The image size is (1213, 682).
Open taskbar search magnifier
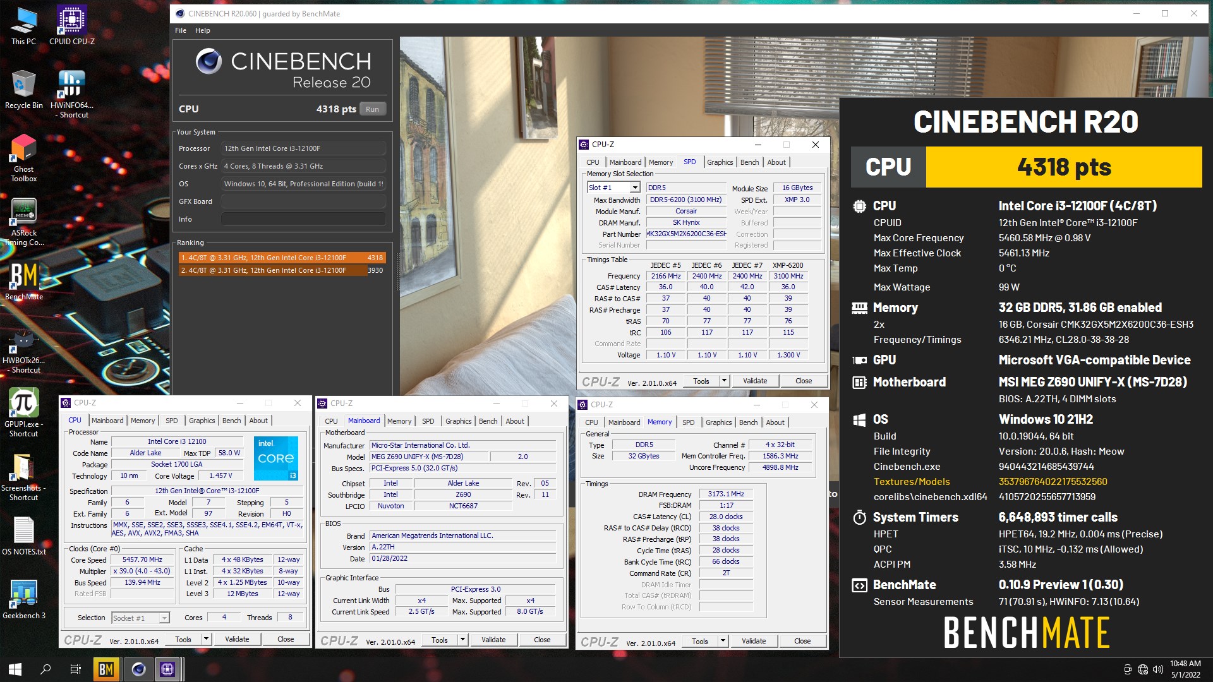pos(45,669)
